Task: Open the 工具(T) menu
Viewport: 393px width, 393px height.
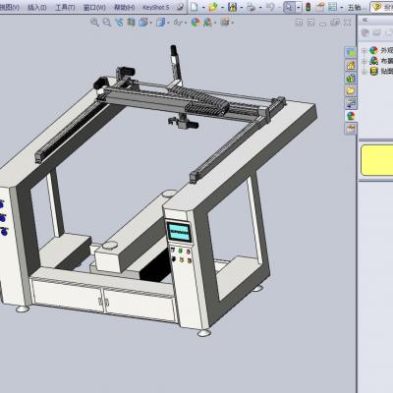Action: pyautogui.click(x=65, y=7)
